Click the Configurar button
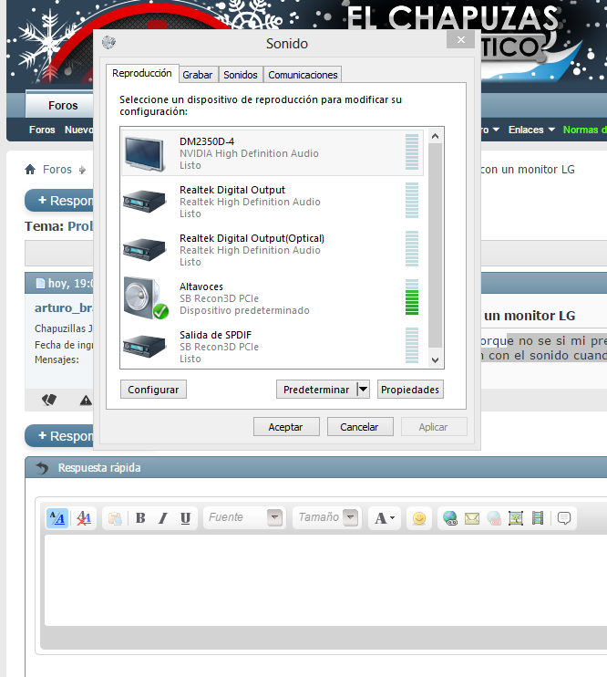This screenshot has height=677, width=607. pyautogui.click(x=153, y=390)
